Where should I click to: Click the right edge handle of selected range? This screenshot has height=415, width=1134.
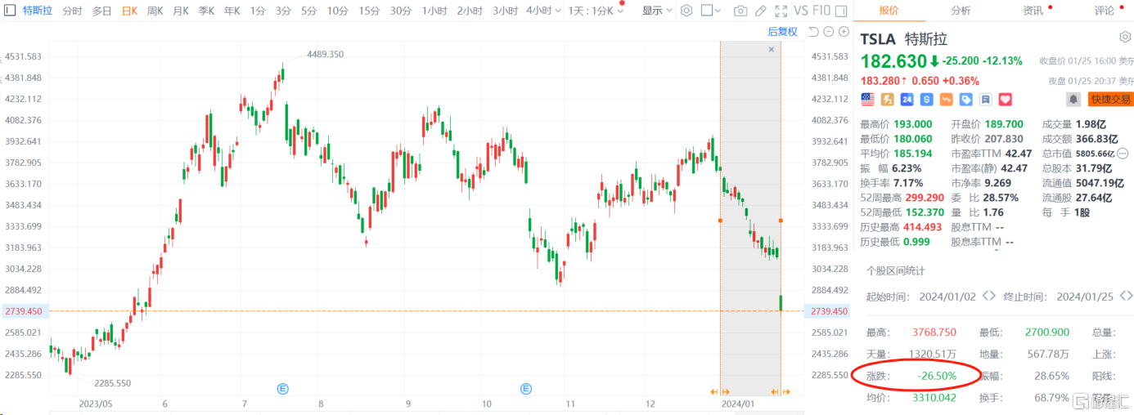[x=781, y=221]
